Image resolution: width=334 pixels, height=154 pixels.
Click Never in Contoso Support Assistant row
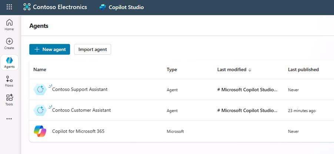[x=293, y=90]
